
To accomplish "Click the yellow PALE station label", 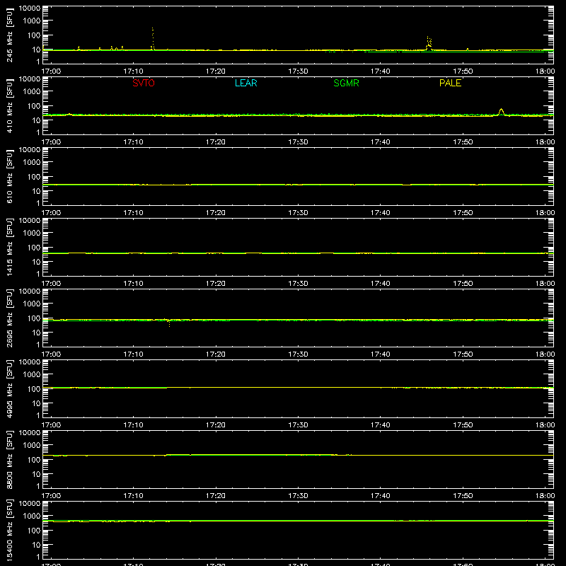I will (x=450, y=83).
